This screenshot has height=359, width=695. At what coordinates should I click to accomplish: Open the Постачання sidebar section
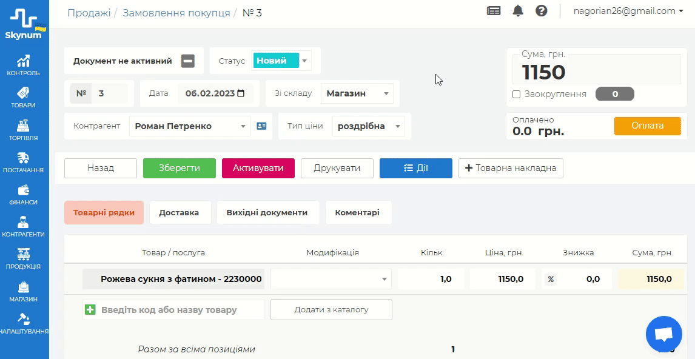[24, 163]
